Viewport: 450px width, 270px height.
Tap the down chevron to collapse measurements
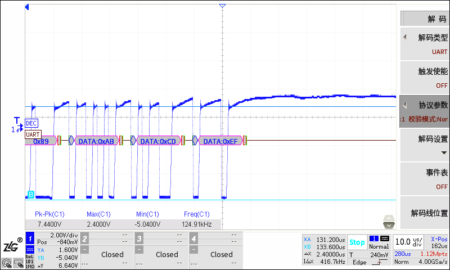pos(389,225)
